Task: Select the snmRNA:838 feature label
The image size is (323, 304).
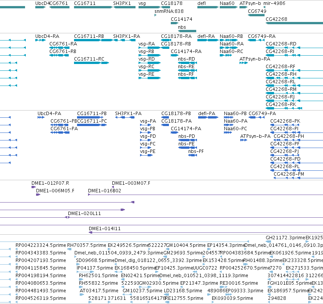Action: point(169,11)
